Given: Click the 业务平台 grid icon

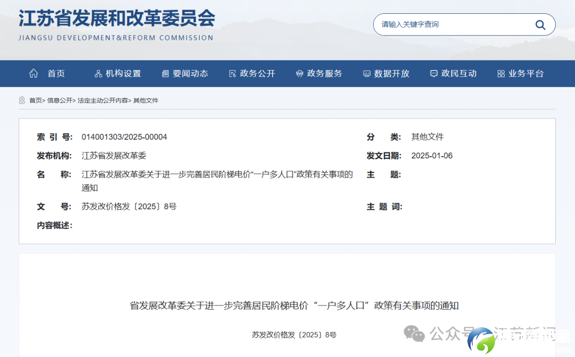Looking at the screenshot, I should point(501,73).
